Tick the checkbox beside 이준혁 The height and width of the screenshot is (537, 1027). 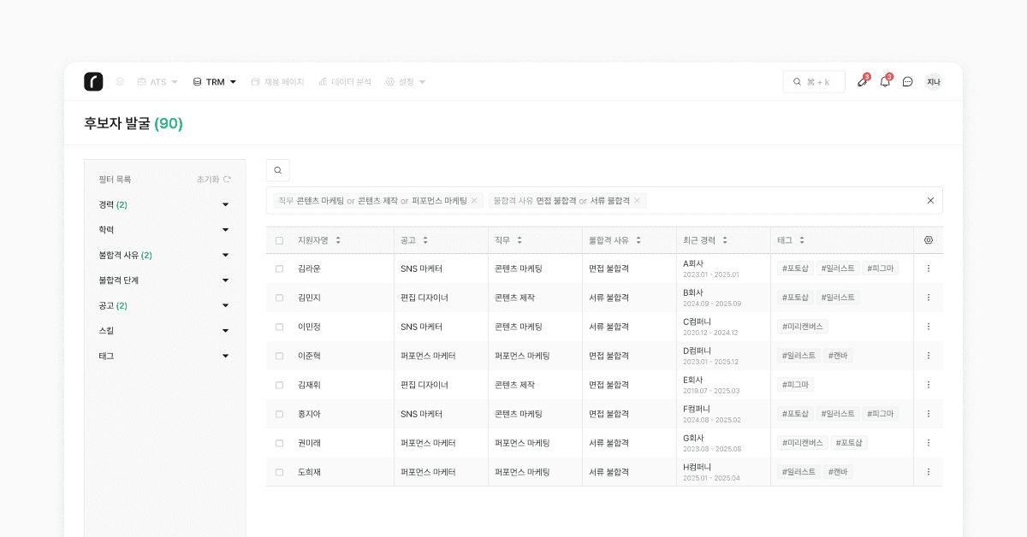pyautogui.click(x=279, y=356)
